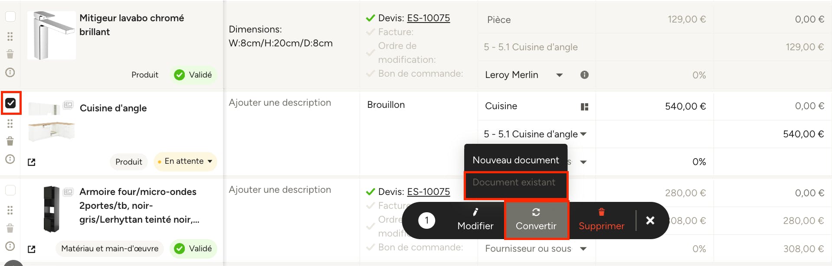
Task: Open external link icon for Armoire row
Action: [32, 249]
